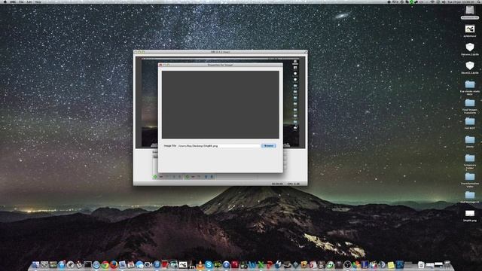Open the Help menu

[38, 2]
